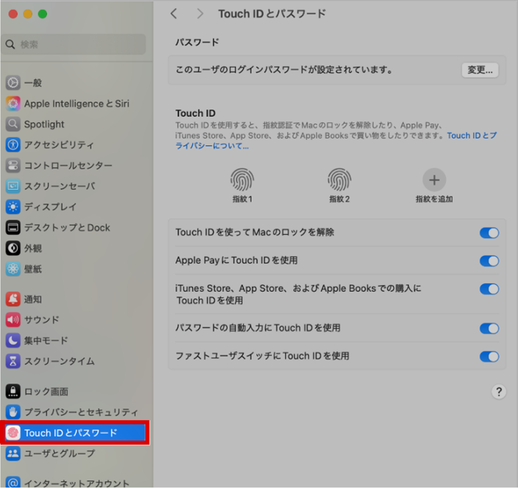Click the magnifier icon in search field
This screenshot has height=488, width=518.
pyautogui.click(x=10, y=44)
